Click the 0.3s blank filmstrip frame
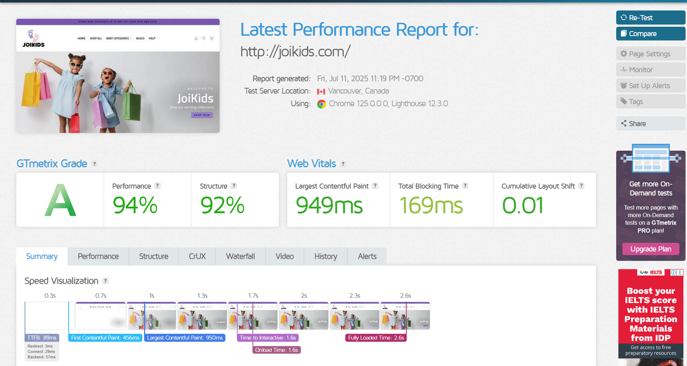The image size is (687, 366). (x=49, y=316)
